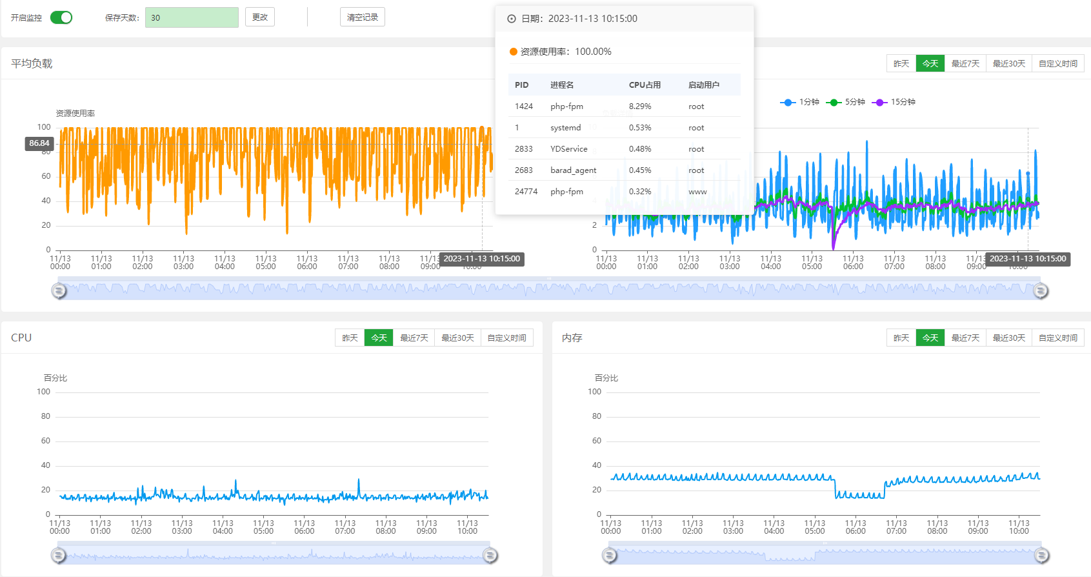Screen dimensions: 1091x577
Task: Click PID 24774 php-fpm row
Action: tap(625, 192)
